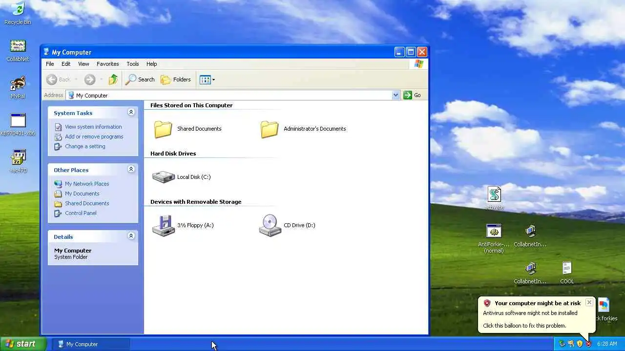This screenshot has height=351, width=625.
Task: Click the Views toolbar icon
Action: [205, 79]
